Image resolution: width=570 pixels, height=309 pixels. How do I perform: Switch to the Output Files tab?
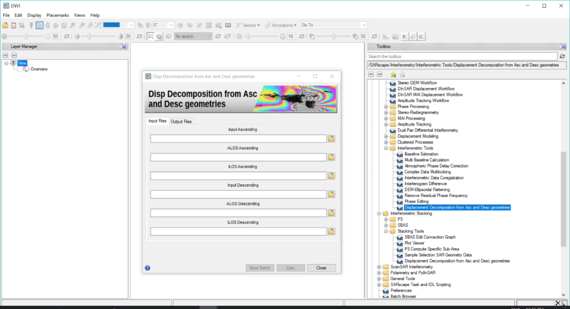pyautogui.click(x=181, y=121)
